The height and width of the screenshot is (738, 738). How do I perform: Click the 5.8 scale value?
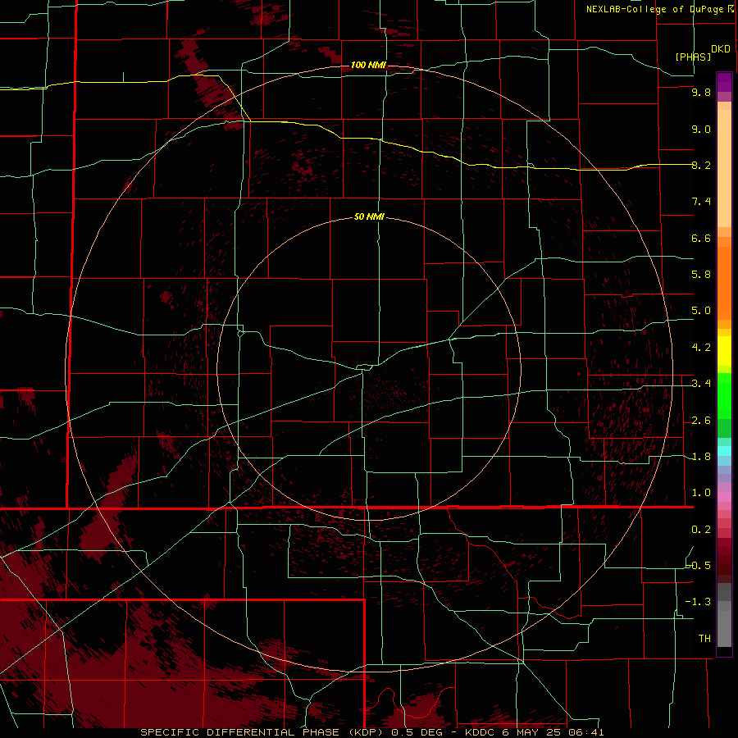701,275
